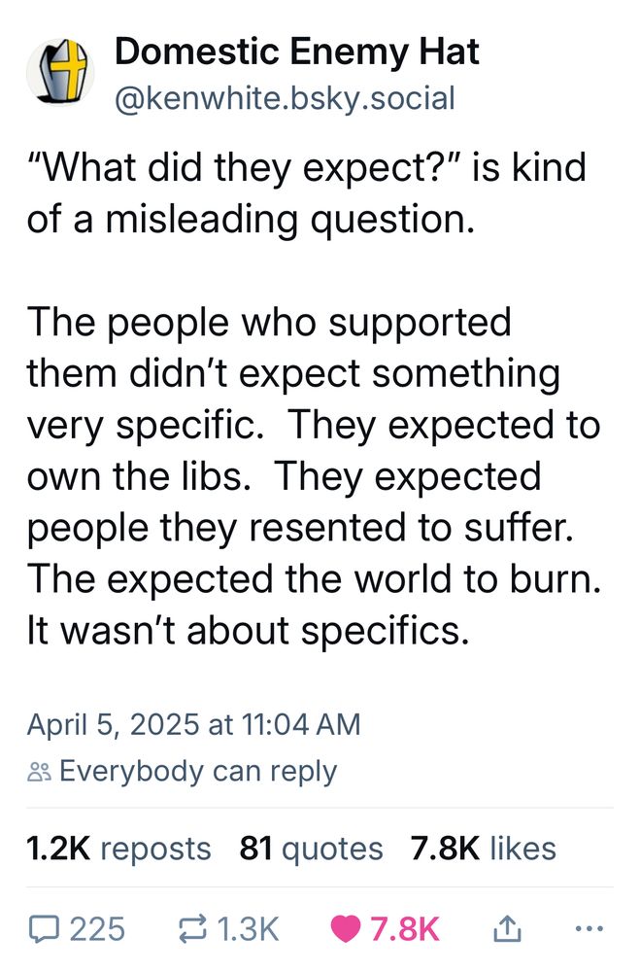View the 7.8K likes list

tap(484, 848)
